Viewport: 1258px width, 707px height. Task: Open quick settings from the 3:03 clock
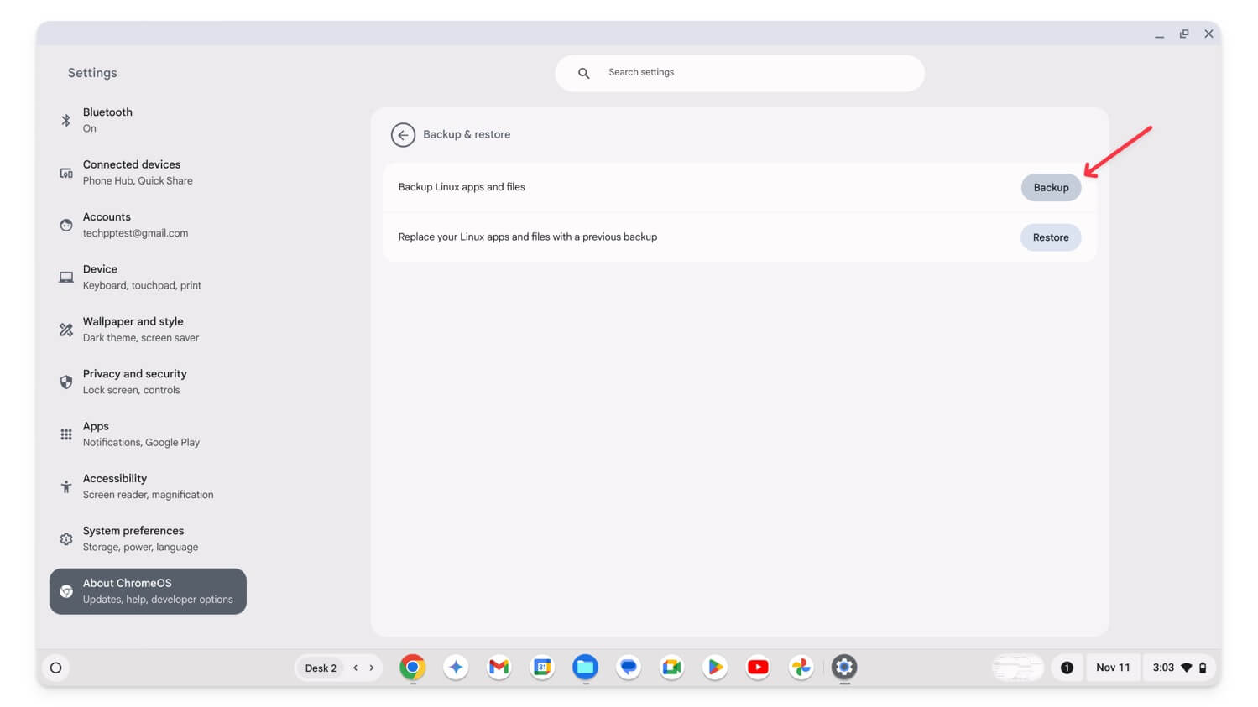(1179, 668)
